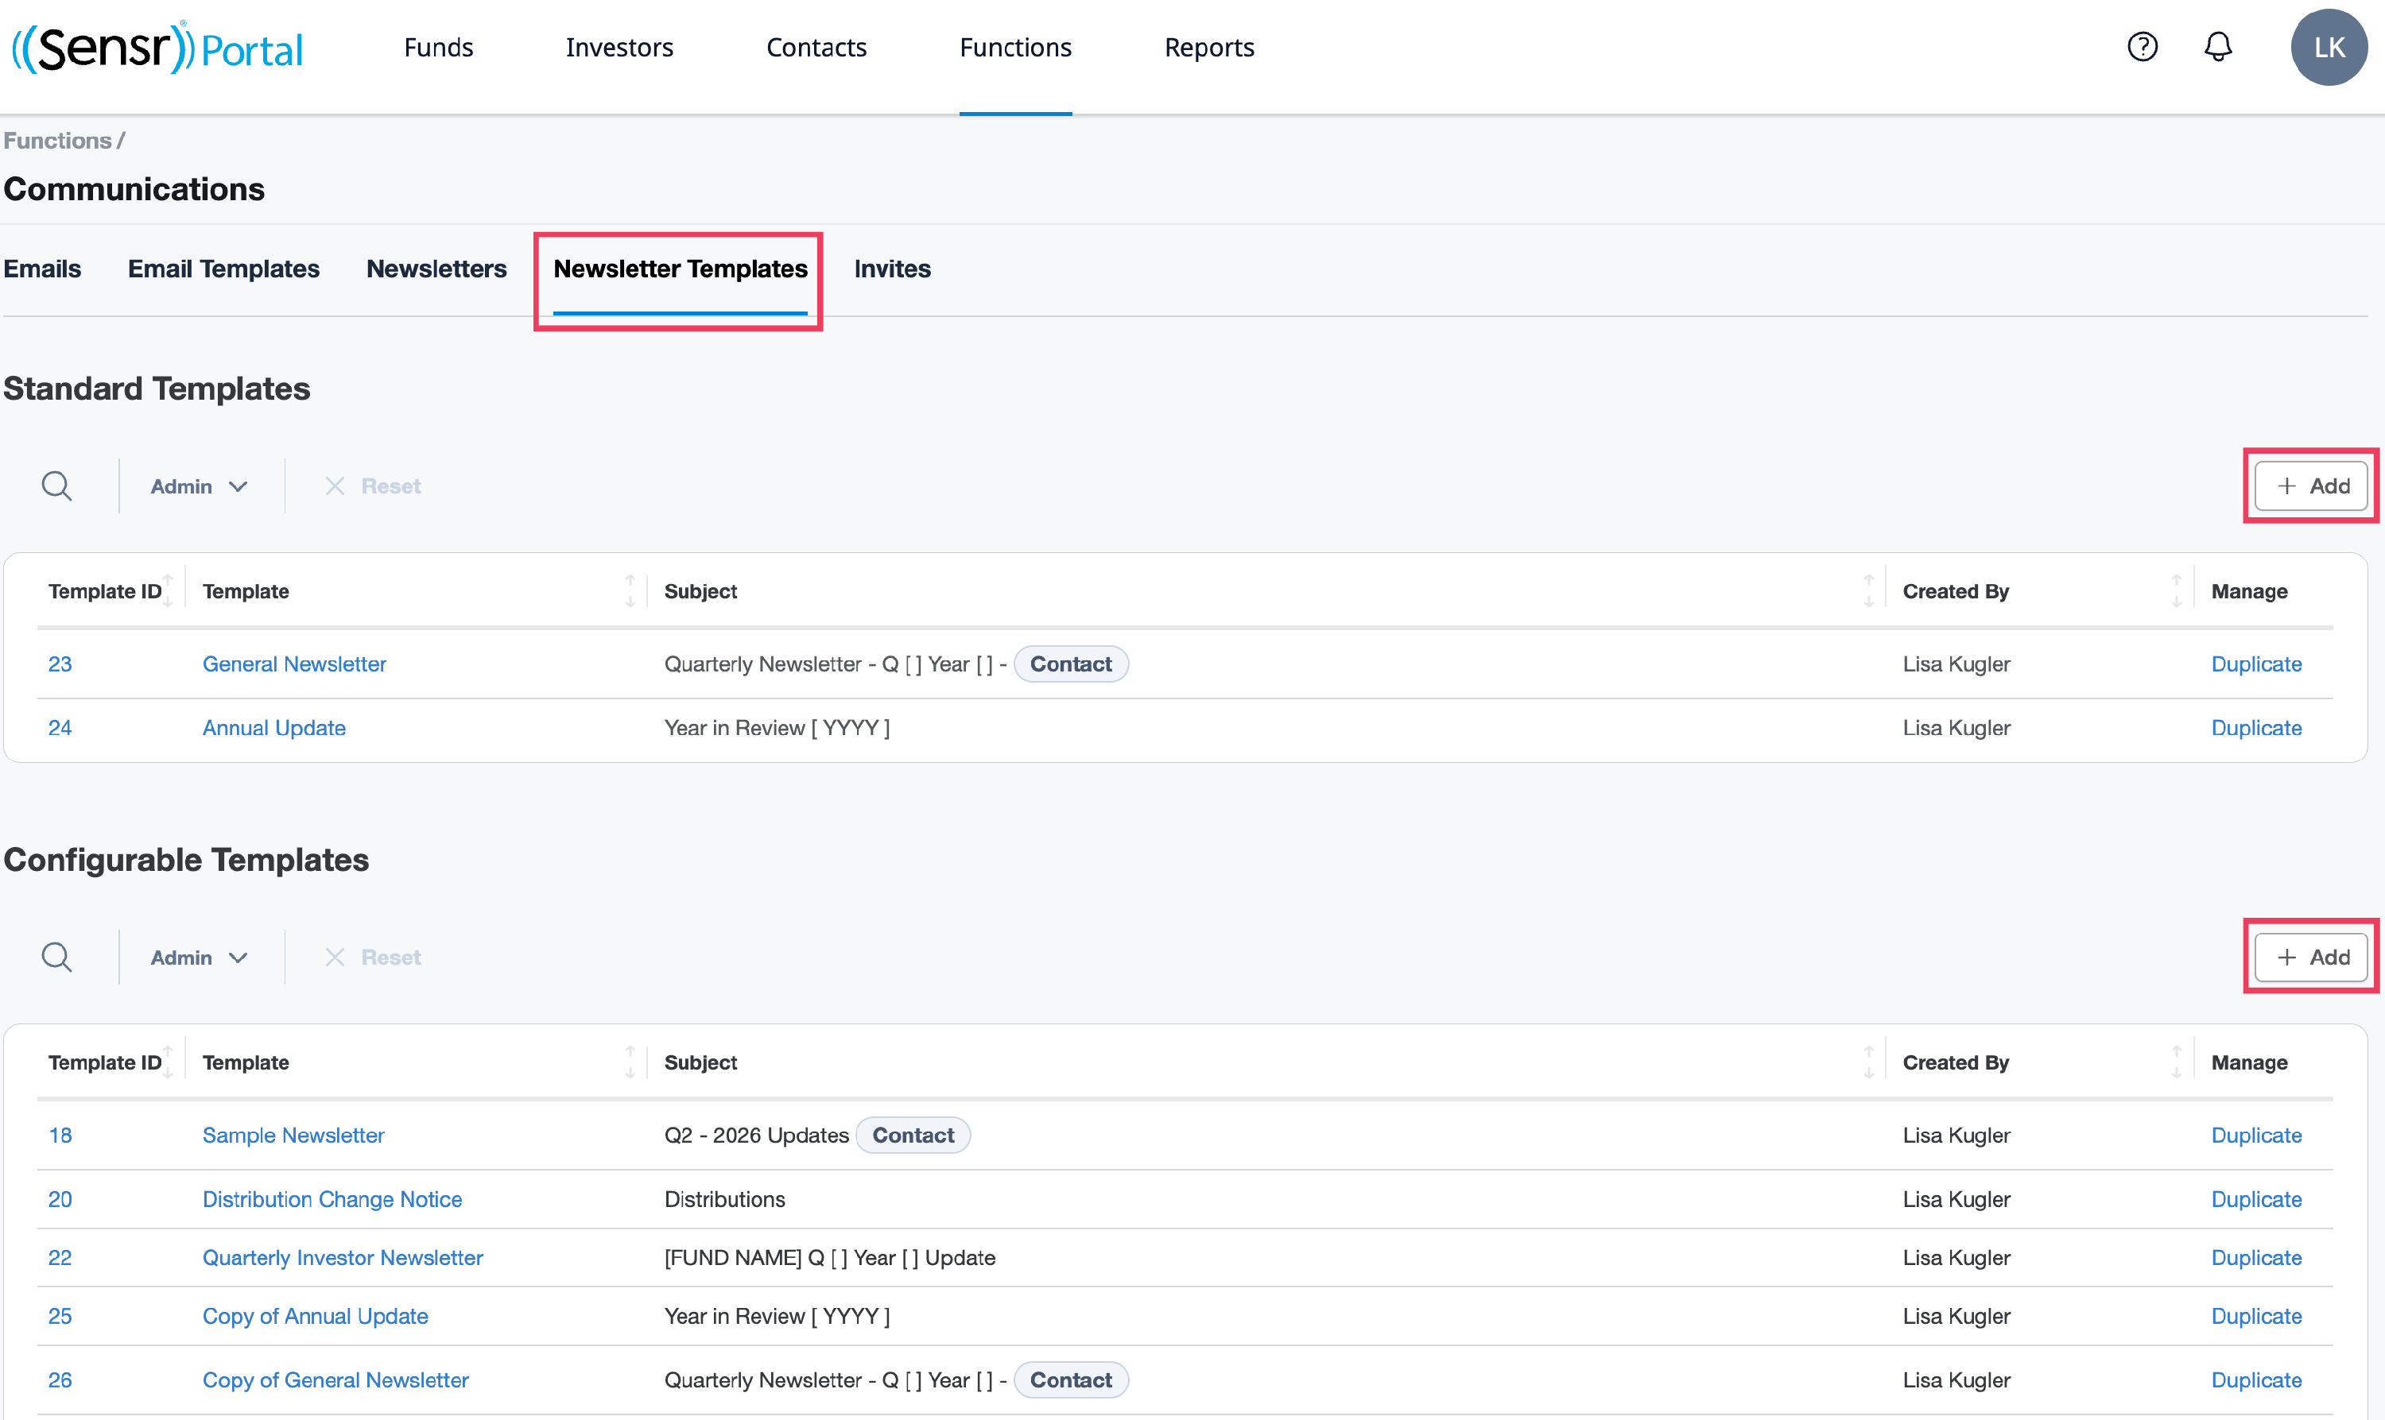This screenshot has width=2385, height=1420.
Task: Open template ID 25
Action: (x=60, y=1316)
